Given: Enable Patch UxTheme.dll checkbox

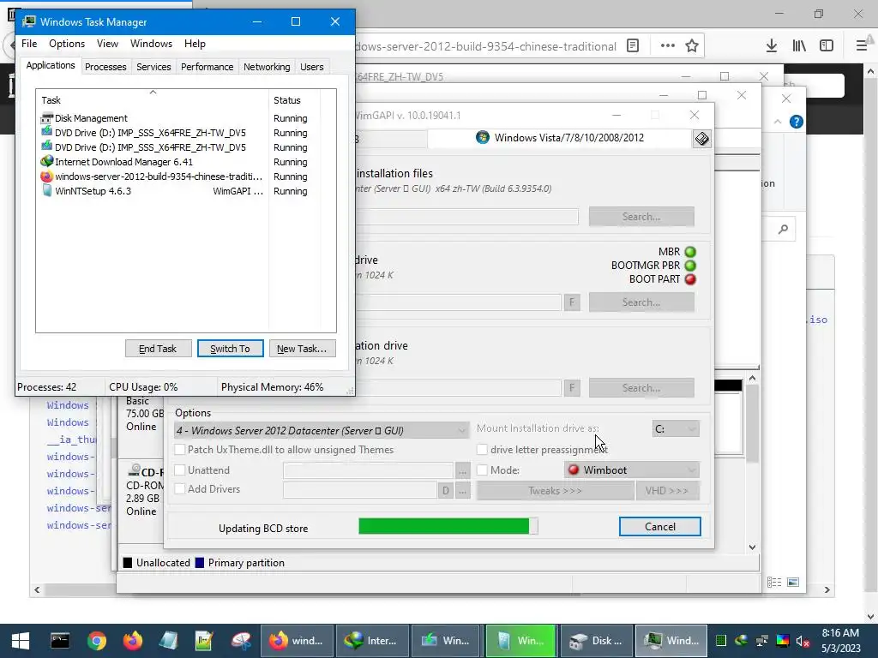Looking at the screenshot, I should click(180, 449).
